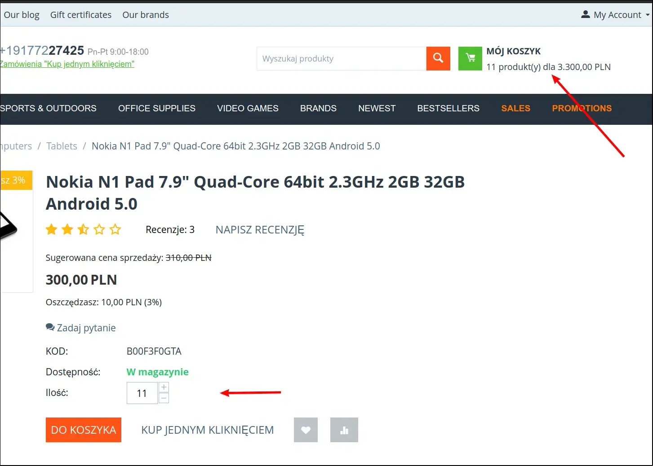Add product to comparison list chart icon
This screenshot has height=466, width=653.
click(344, 430)
